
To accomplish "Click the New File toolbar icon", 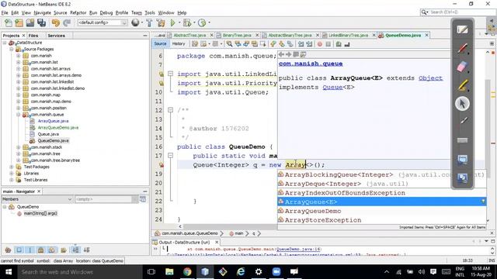I will [x=9, y=22].
